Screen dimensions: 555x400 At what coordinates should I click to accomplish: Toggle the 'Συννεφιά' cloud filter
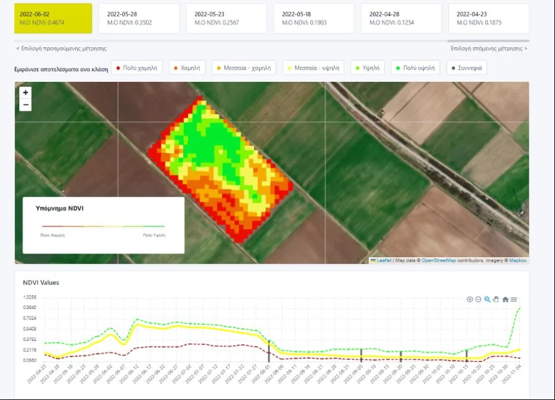tap(466, 68)
